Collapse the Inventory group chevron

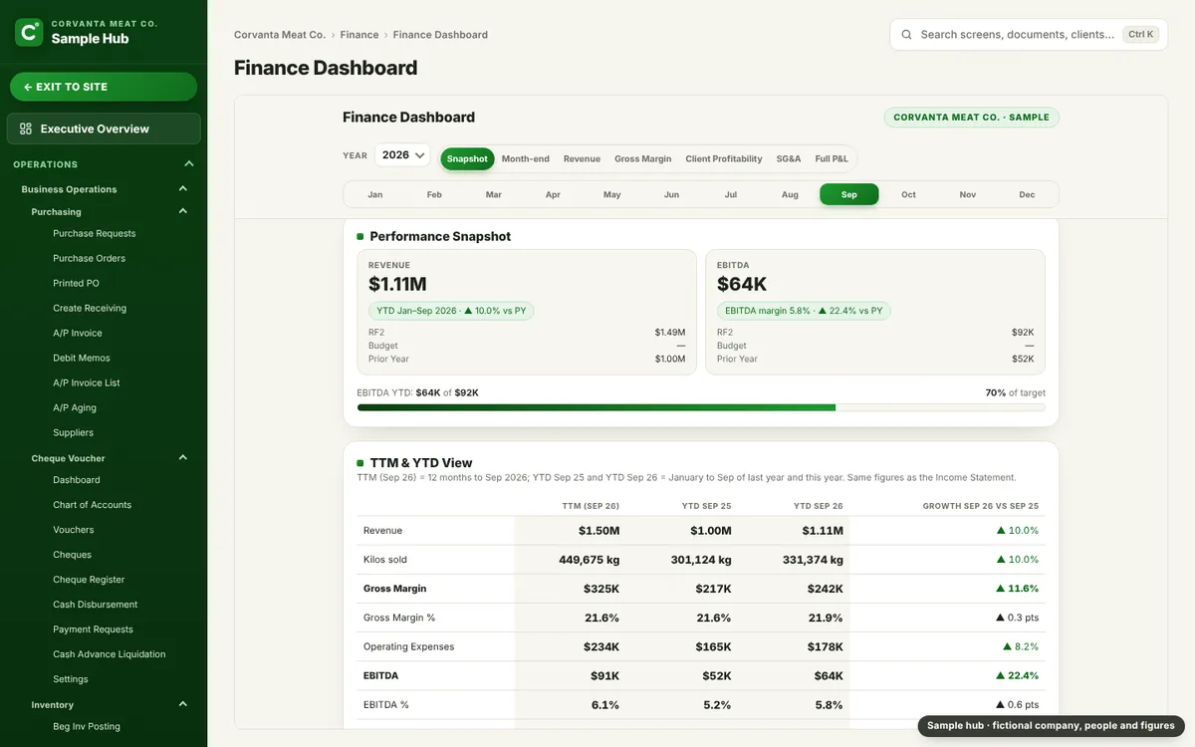click(x=183, y=704)
